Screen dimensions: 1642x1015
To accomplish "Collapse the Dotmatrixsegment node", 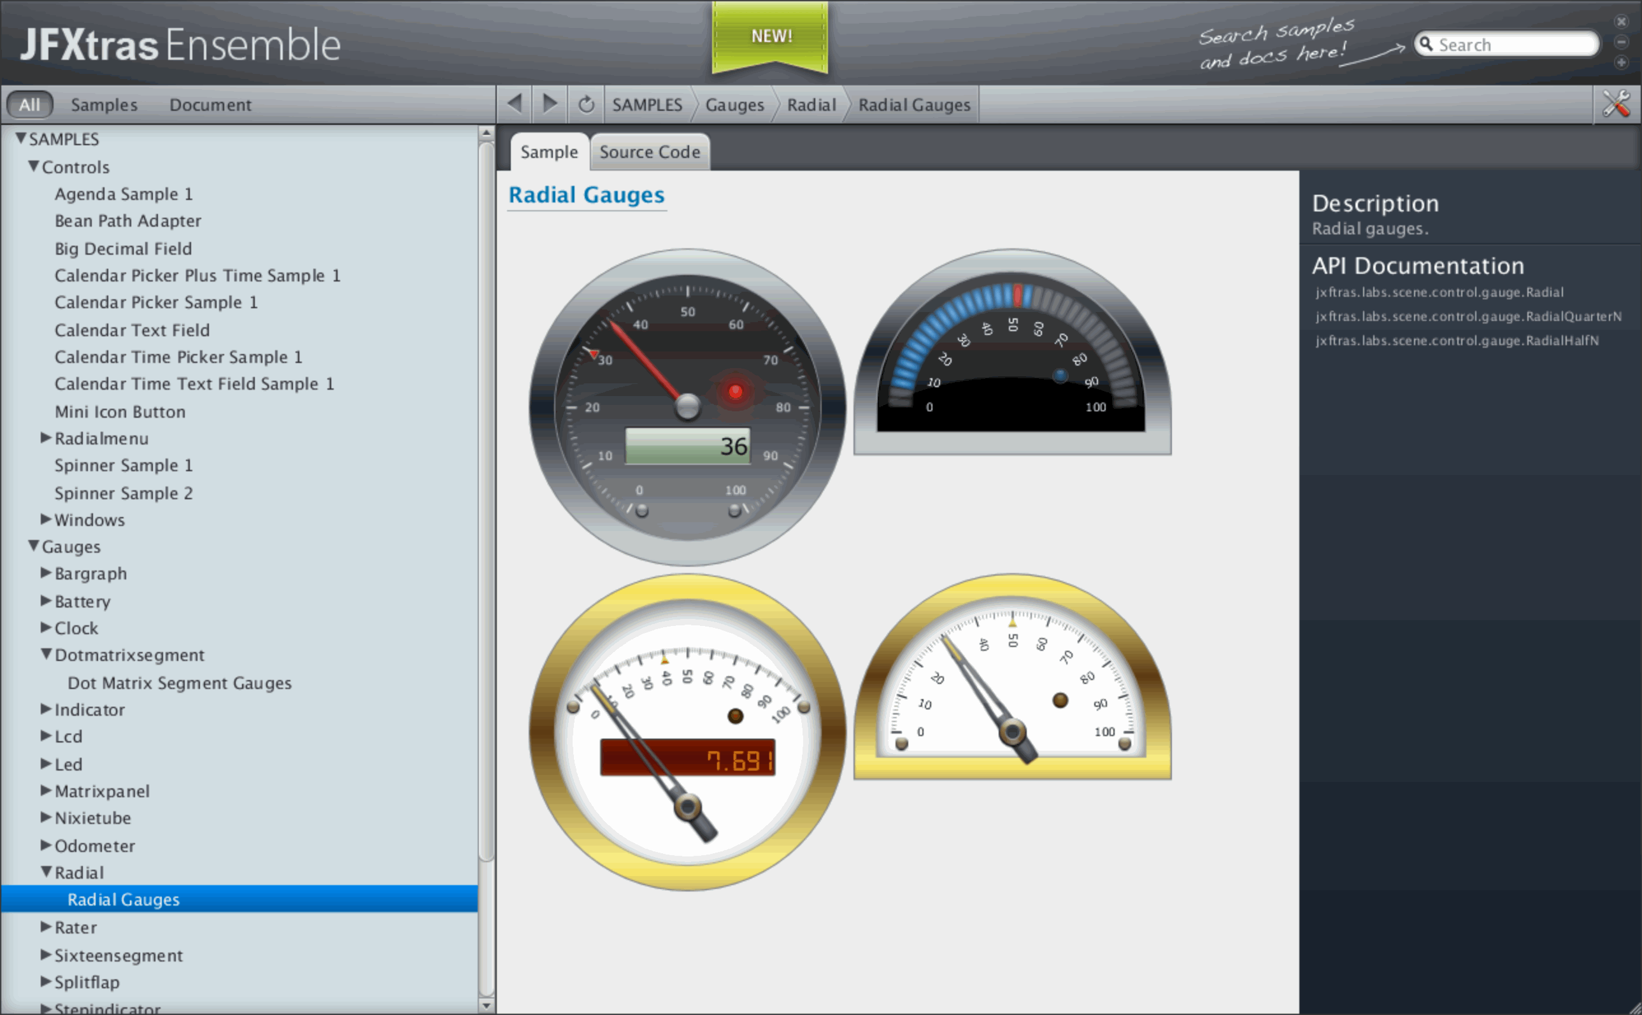I will click(46, 654).
